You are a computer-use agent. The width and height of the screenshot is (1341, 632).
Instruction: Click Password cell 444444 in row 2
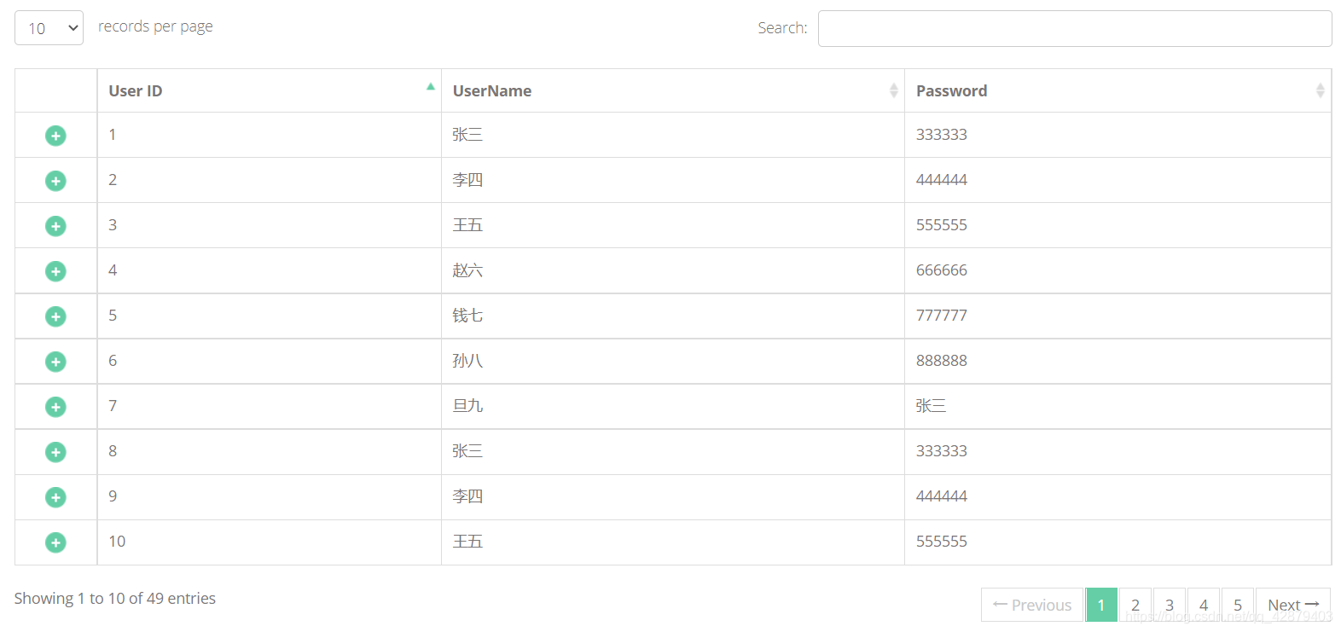(x=1117, y=180)
